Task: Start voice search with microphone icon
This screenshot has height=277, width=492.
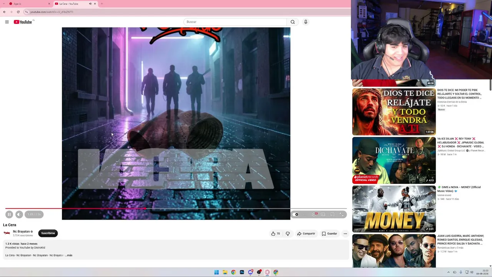Action: (306, 22)
